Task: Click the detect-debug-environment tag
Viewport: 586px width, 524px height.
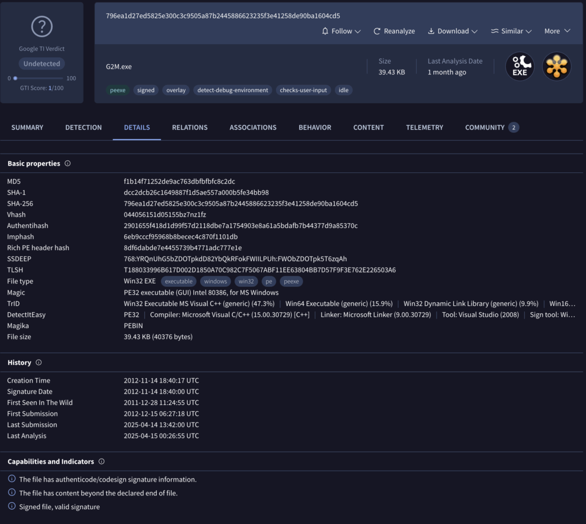Action: pos(232,90)
